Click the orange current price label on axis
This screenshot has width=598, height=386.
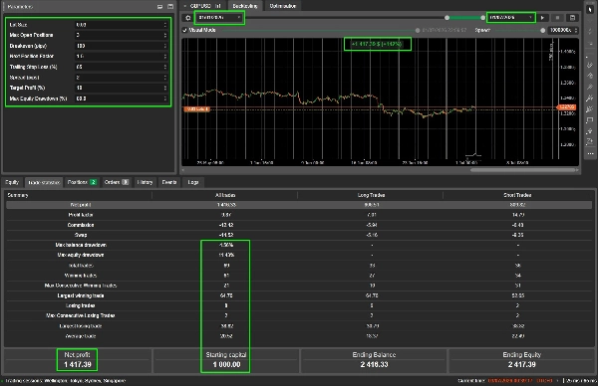[x=567, y=107]
